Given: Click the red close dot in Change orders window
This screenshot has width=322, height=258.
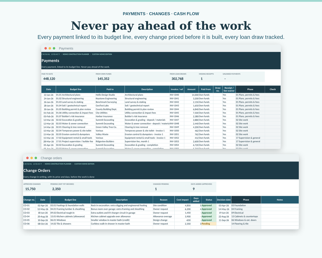Looking at the screenshot, I should pyautogui.click(x=27, y=158).
